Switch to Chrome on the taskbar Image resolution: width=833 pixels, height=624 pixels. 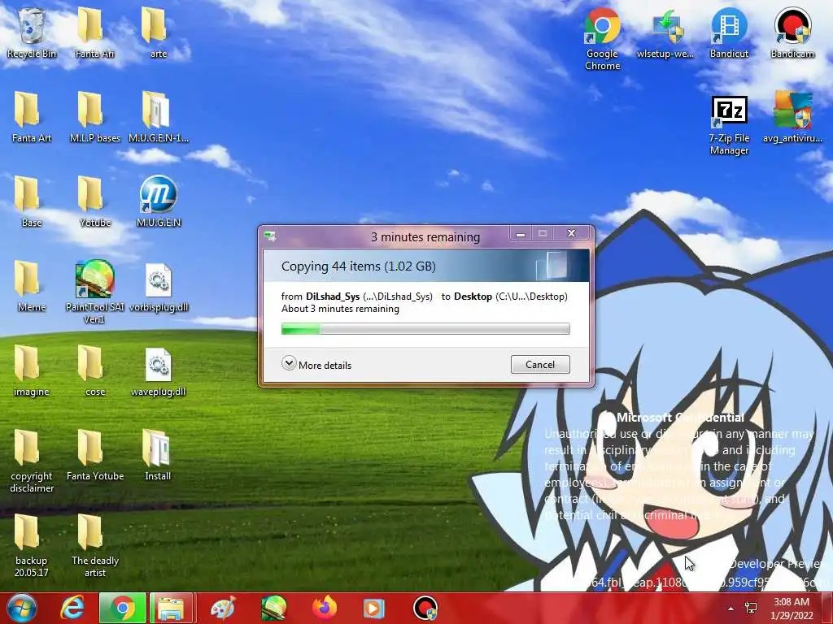pos(123,608)
